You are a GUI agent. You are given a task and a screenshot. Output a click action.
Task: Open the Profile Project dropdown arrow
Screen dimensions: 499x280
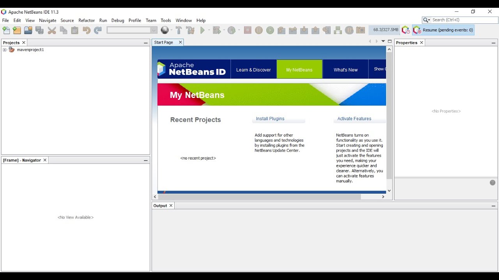239,30
